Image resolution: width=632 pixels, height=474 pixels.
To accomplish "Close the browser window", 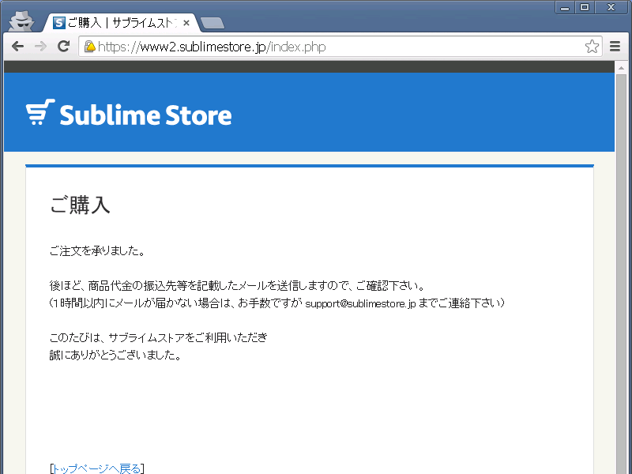I will pyautogui.click(x=611, y=8).
